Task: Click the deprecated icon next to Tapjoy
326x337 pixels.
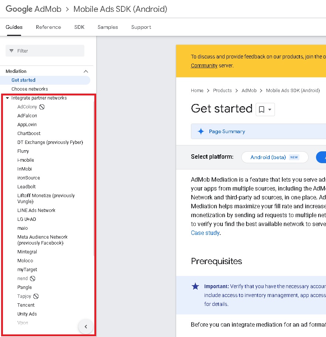Action: tap(36, 296)
